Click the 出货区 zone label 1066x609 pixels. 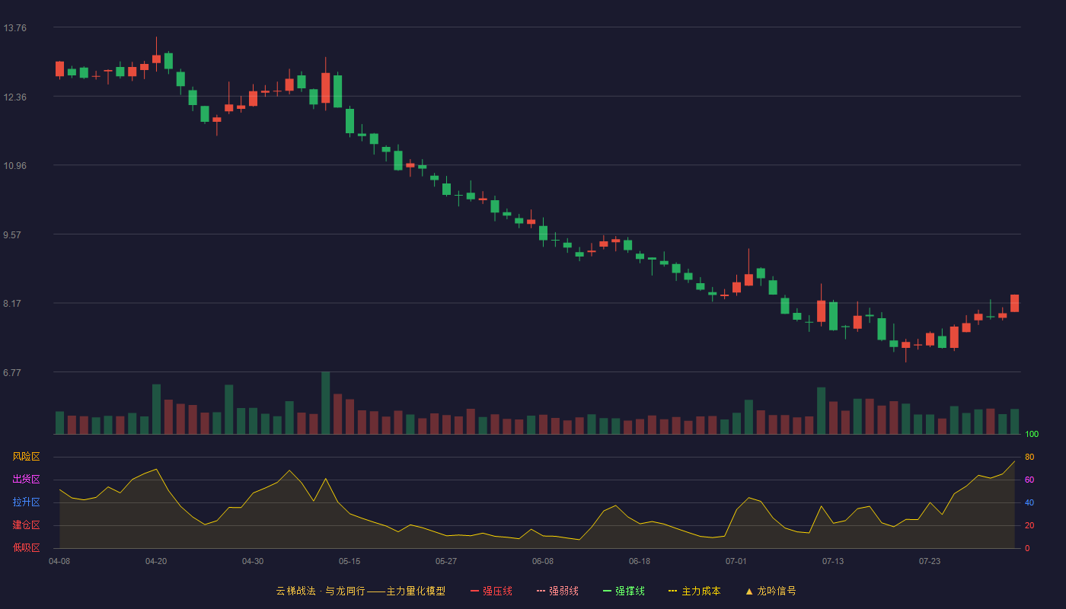26,480
